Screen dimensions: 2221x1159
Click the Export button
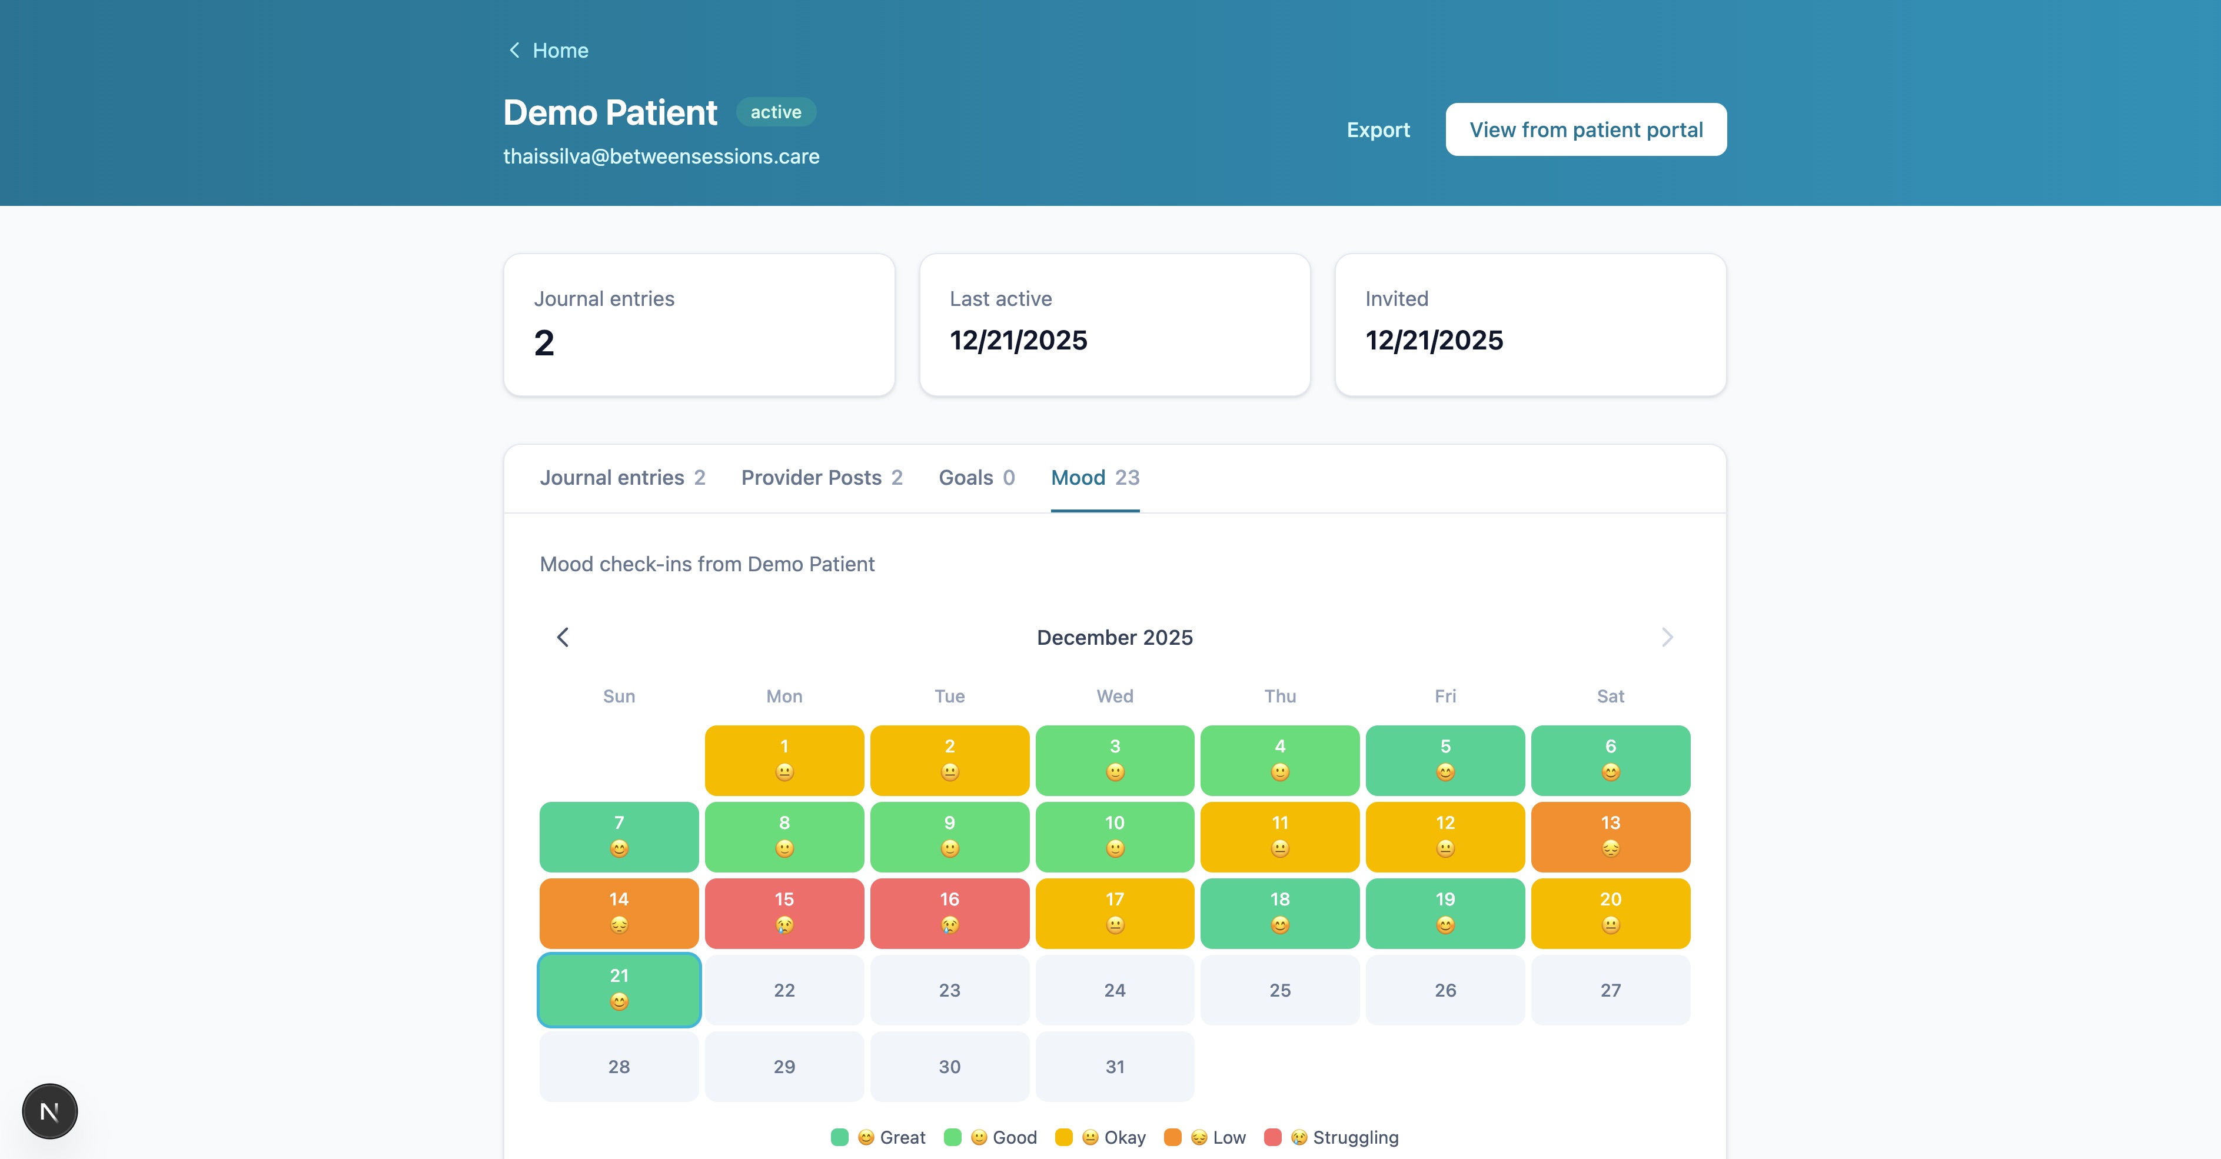[x=1378, y=130]
